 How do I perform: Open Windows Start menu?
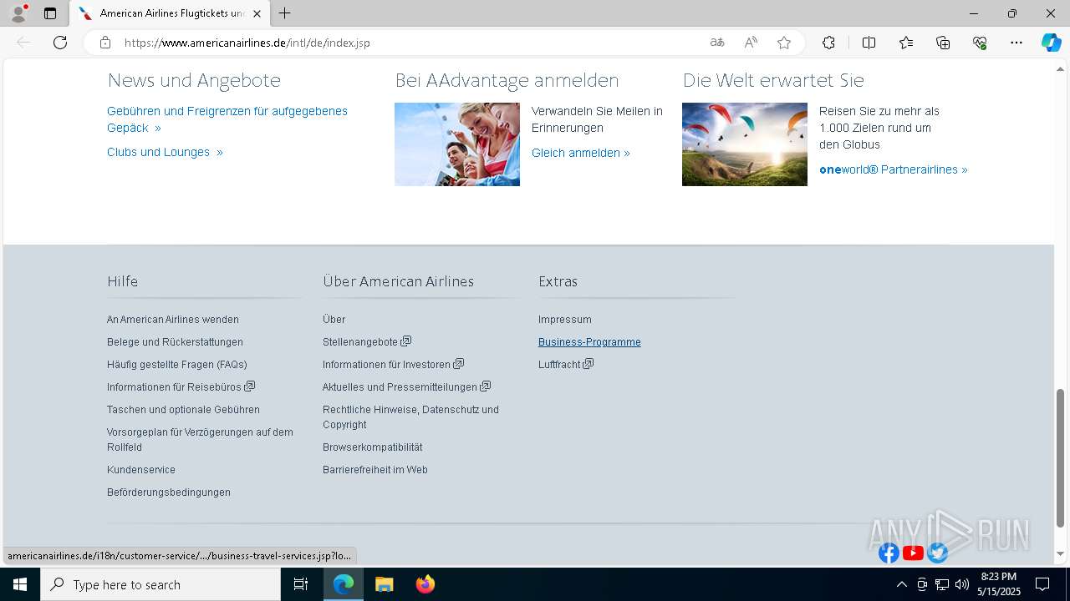point(20,584)
